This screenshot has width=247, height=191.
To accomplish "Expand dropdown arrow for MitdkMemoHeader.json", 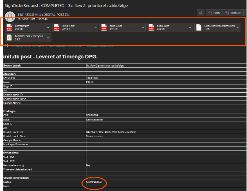I will [48, 38].
